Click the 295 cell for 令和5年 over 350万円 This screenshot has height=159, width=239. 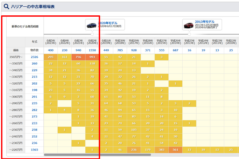[x=51, y=57]
